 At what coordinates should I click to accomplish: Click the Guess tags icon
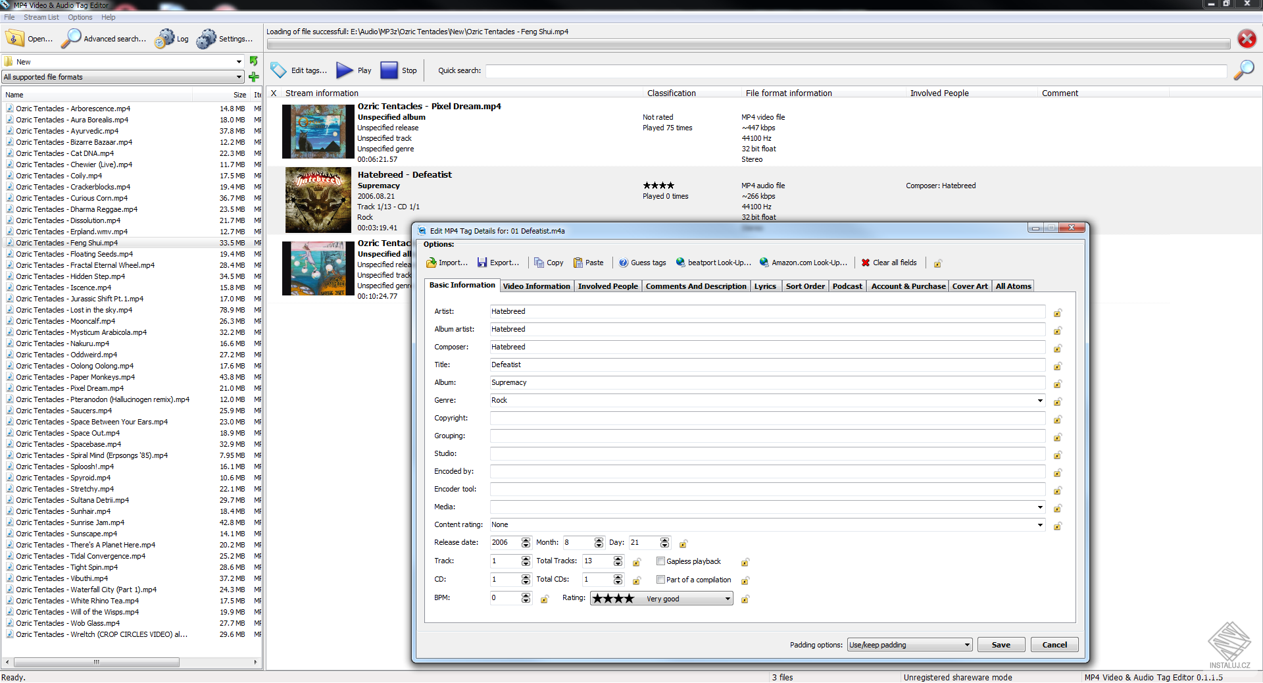point(643,263)
